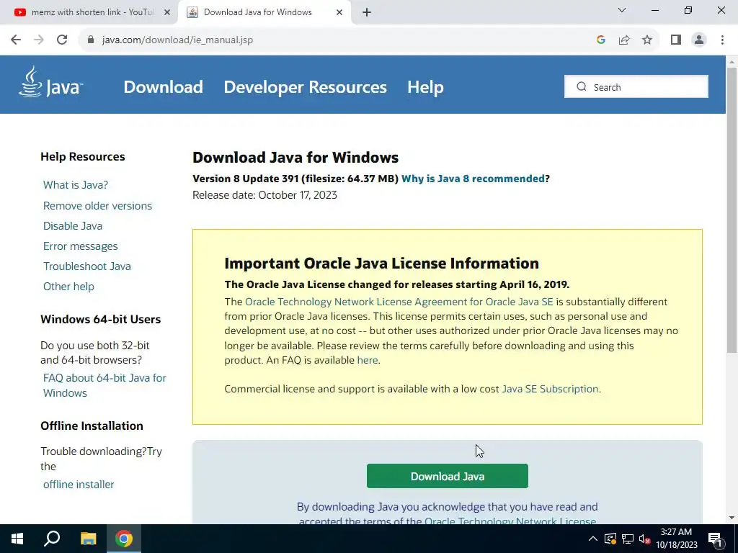Open the Download menu in Java header
The image size is (738, 553).
pyautogui.click(x=164, y=87)
